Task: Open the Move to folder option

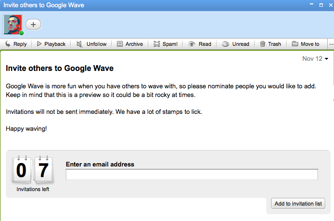Action: (305, 44)
